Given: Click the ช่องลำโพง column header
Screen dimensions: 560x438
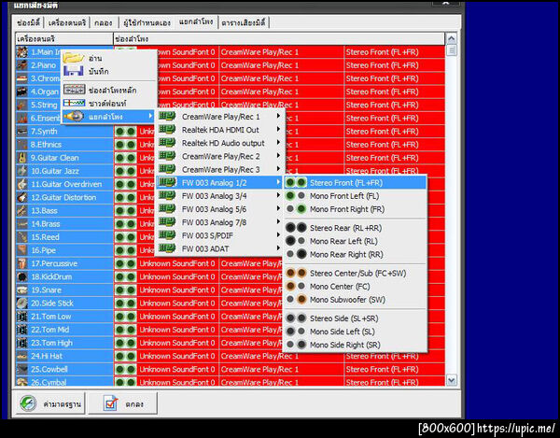Looking at the screenshot, I should point(279,38).
